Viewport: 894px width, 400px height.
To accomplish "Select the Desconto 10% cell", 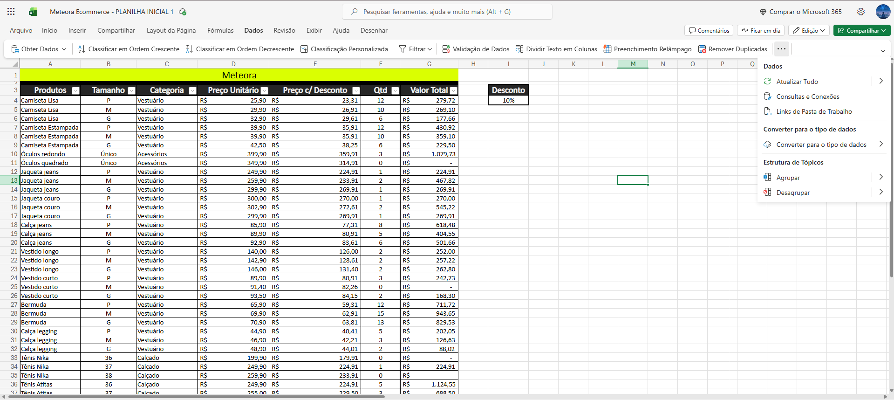I will 508,100.
